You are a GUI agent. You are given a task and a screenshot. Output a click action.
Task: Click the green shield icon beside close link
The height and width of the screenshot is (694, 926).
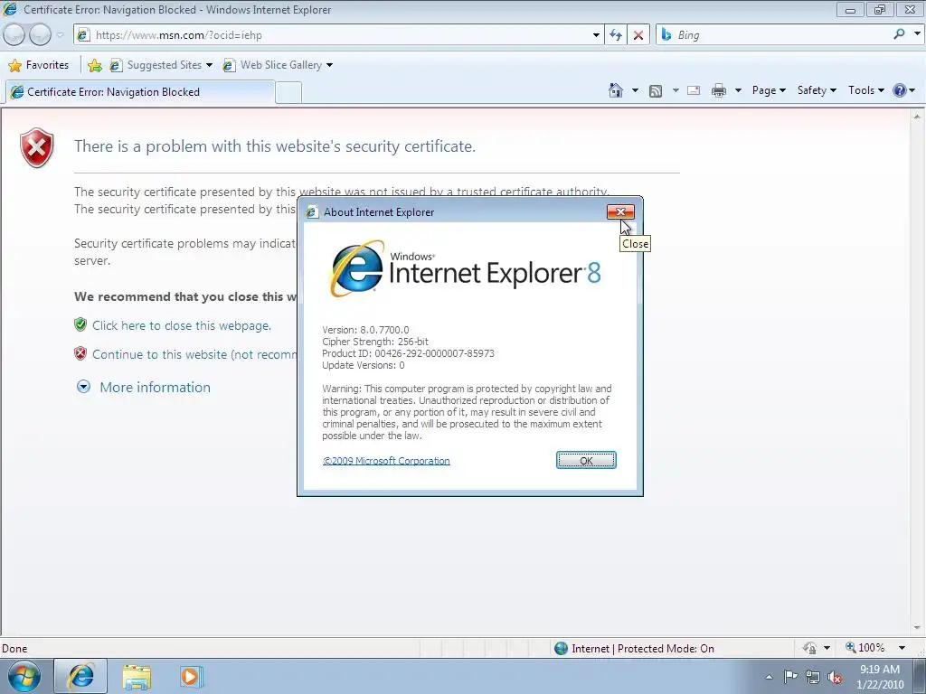[x=80, y=324]
